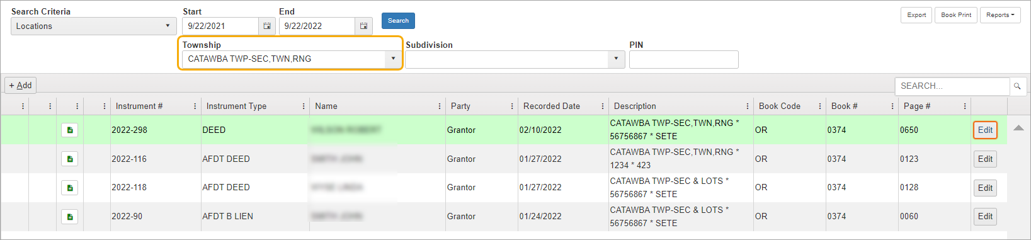Click the magnifier icon beside SEARCH box

[x=1017, y=86]
